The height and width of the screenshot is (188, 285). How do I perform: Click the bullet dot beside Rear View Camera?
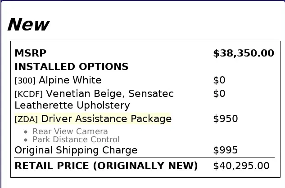click(x=26, y=132)
